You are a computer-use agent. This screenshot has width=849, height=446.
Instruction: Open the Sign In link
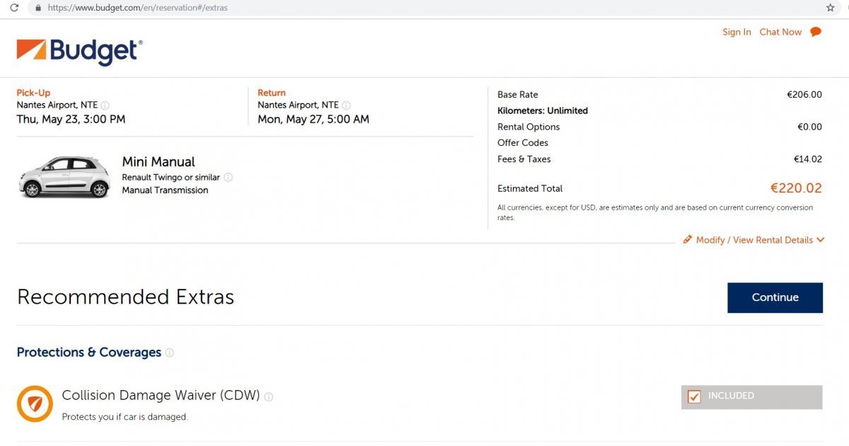[x=737, y=32]
